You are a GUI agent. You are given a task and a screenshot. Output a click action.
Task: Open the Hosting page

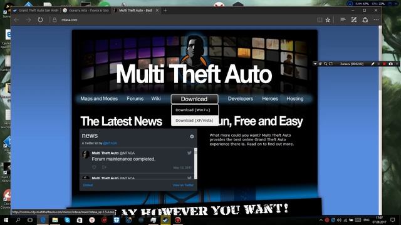pos(295,99)
